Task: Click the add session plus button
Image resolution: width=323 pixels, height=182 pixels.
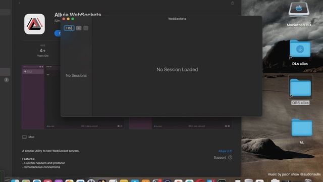Action: click(79, 28)
